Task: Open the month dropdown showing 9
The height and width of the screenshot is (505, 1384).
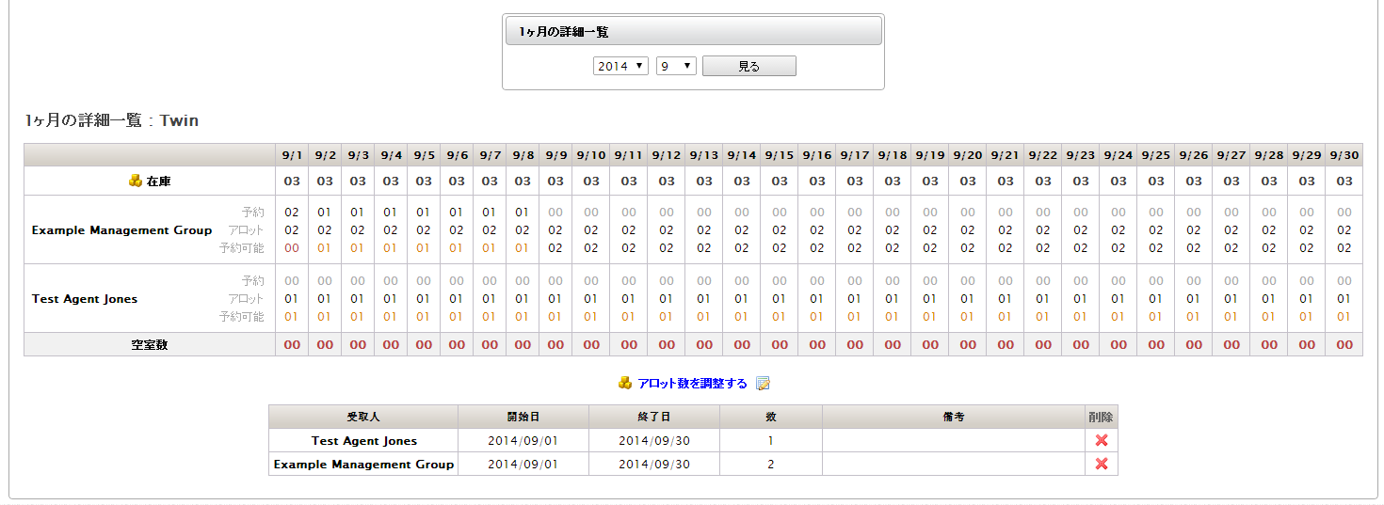Action: click(676, 66)
